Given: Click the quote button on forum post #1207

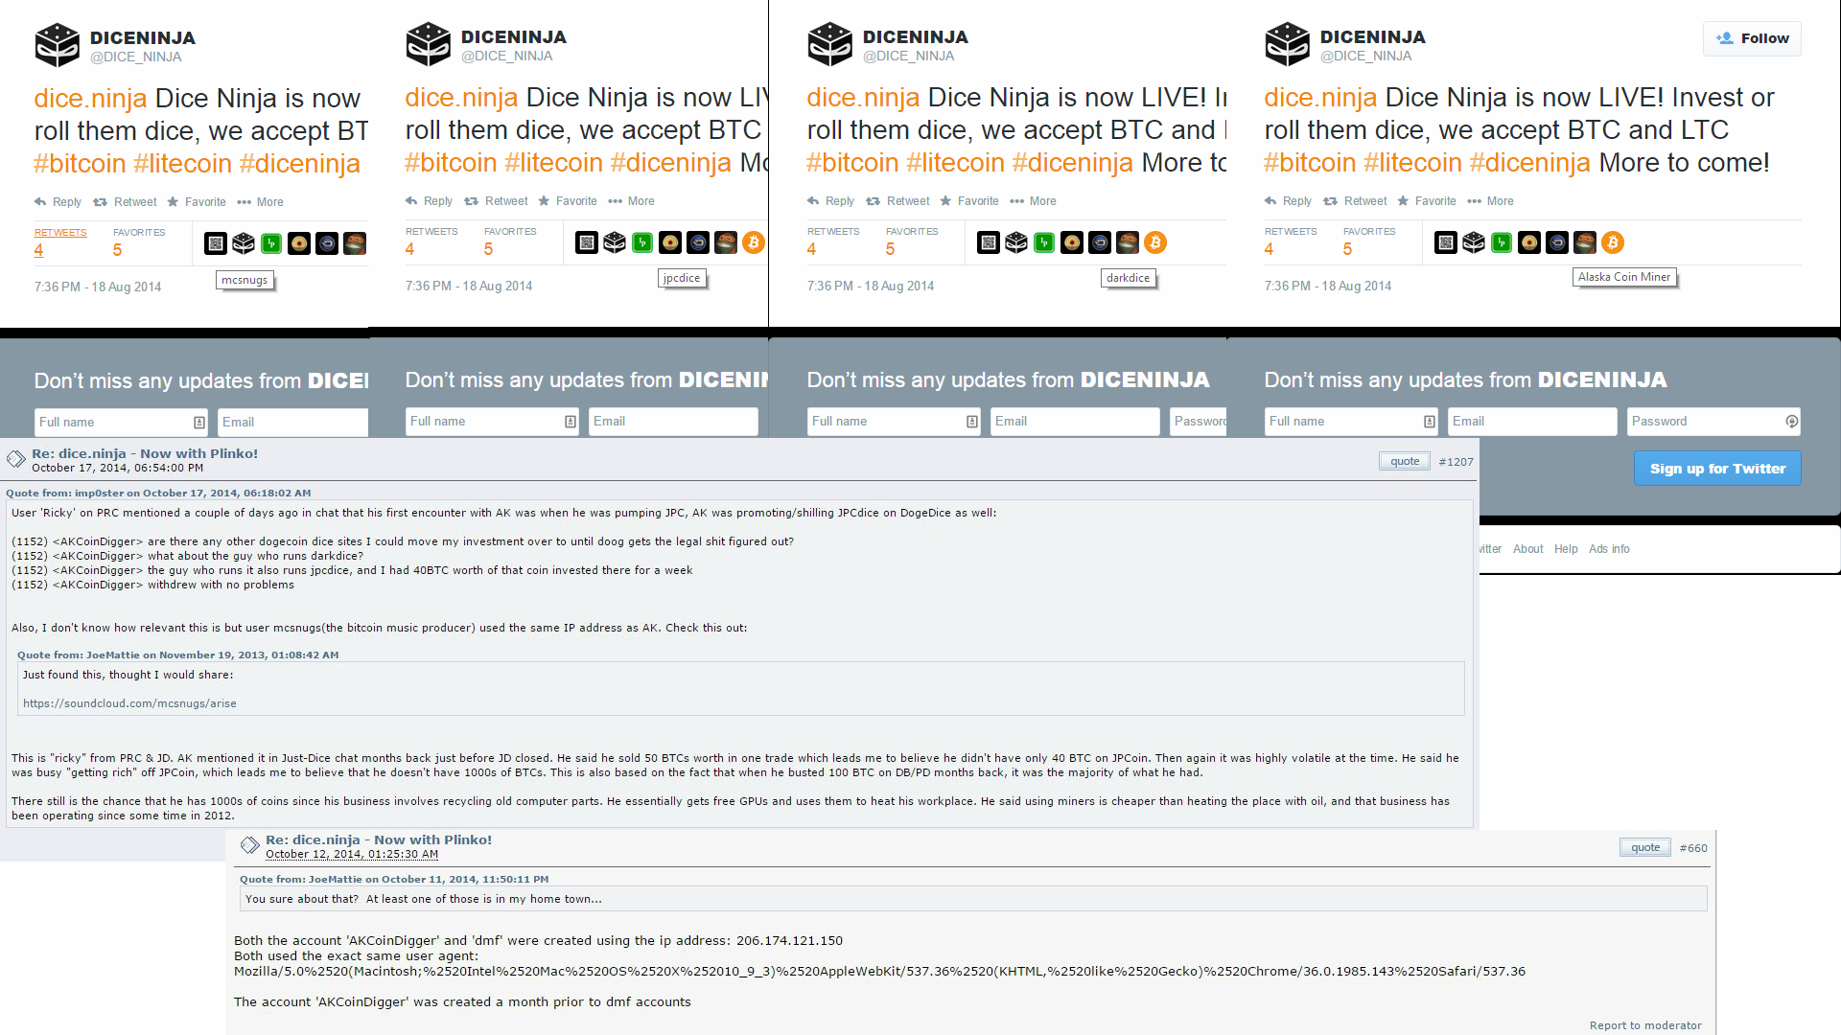Looking at the screenshot, I should point(1405,462).
